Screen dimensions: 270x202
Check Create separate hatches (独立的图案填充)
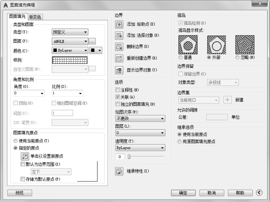[118, 104]
